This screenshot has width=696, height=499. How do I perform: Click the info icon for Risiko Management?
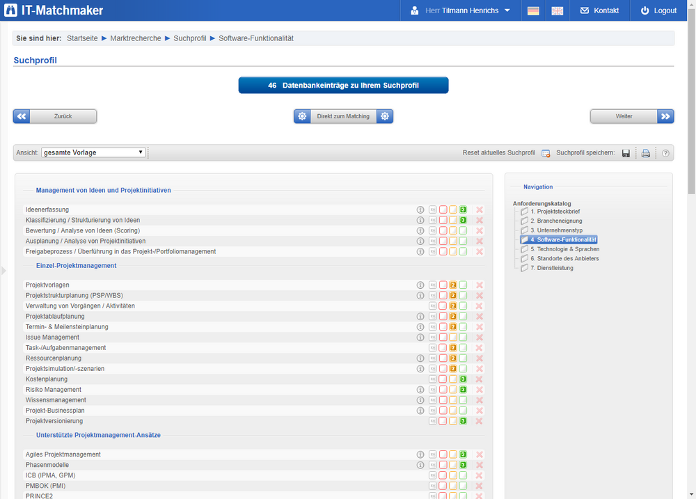(x=420, y=390)
